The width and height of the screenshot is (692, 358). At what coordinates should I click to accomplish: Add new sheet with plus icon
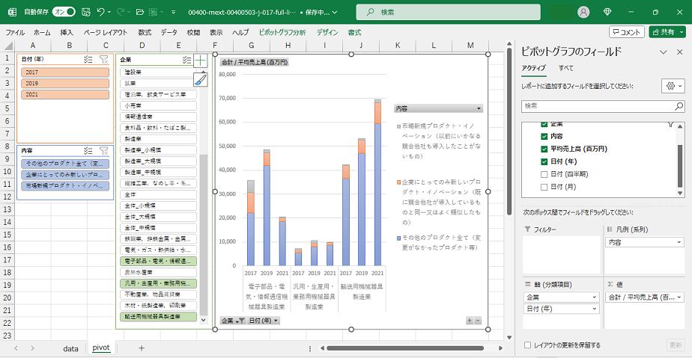tap(142, 348)
